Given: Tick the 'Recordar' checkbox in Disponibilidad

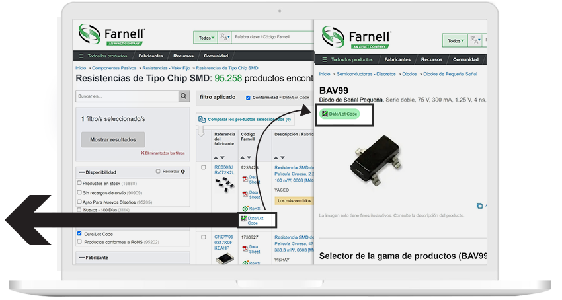Looking at the screenshot, I should 158,171.
